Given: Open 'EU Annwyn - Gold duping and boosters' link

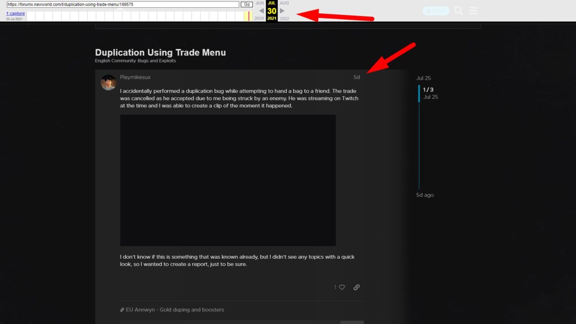Looking at the screenshot, I should [175, 310].
